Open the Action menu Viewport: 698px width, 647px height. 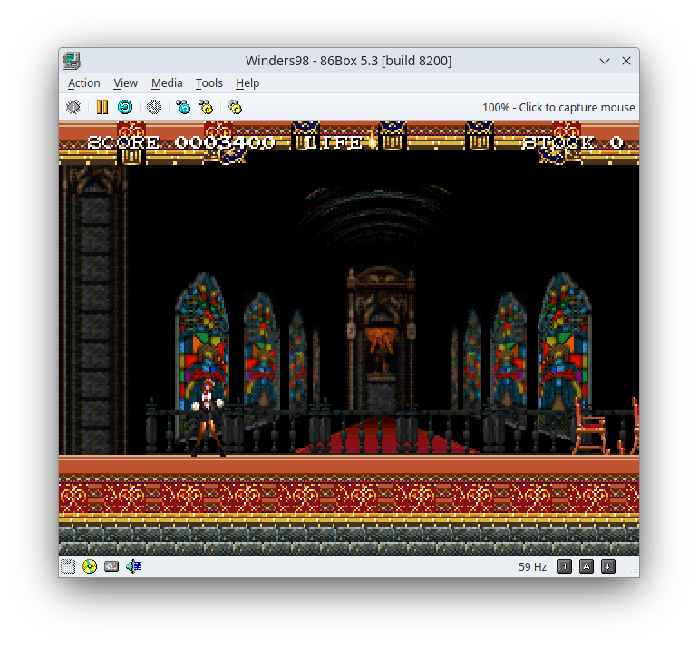(x=84, y=82)
